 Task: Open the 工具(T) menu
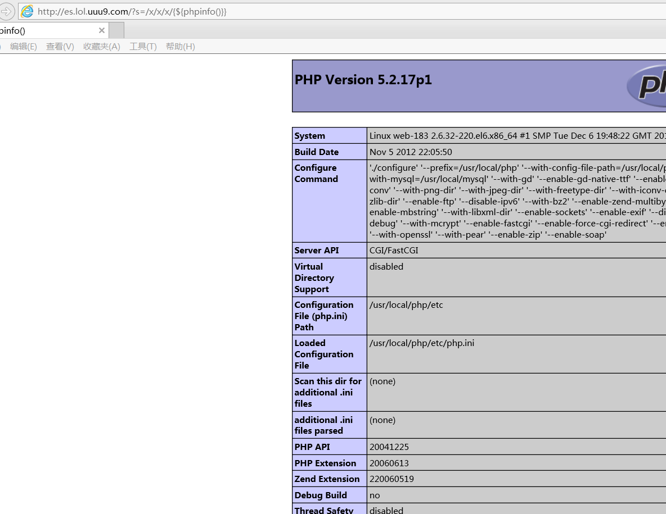tap(143, 47)
